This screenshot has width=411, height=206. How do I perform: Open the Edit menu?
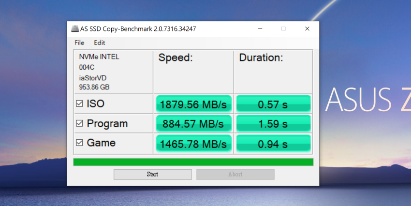point(99,43)
